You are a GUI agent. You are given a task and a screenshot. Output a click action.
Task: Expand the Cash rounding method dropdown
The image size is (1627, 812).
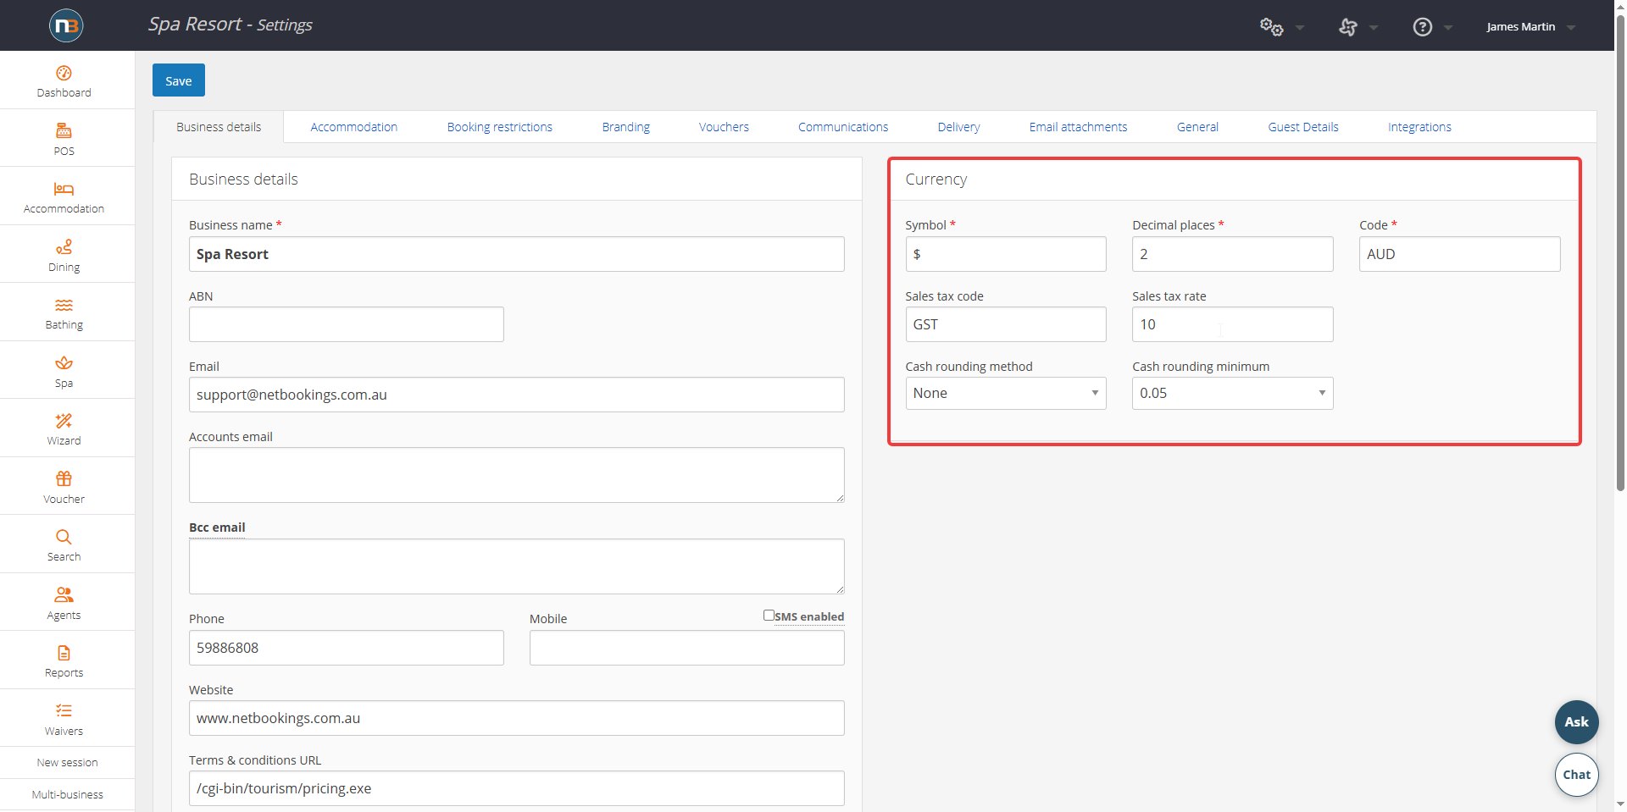coord(1006,394)
